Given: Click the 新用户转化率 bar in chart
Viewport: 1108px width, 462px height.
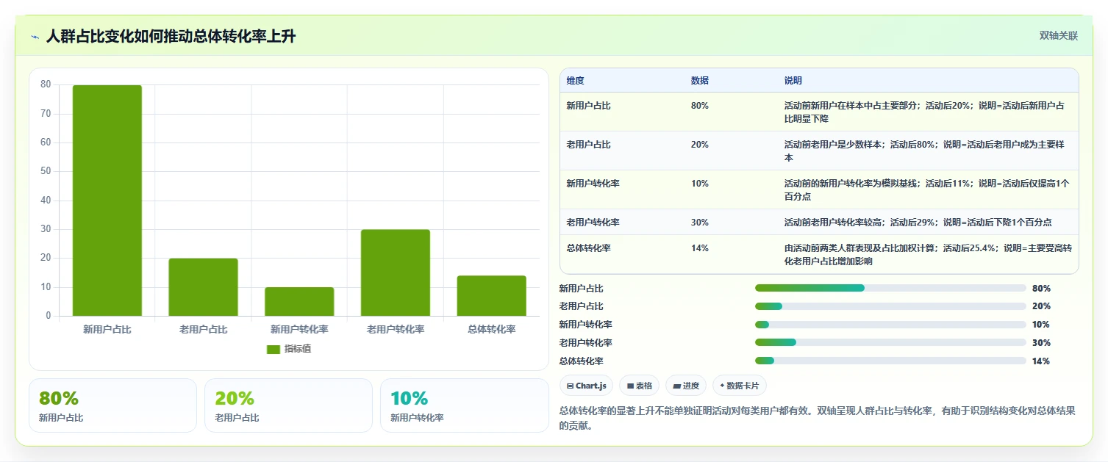Looking at the screenshot, I should [299, 302].
